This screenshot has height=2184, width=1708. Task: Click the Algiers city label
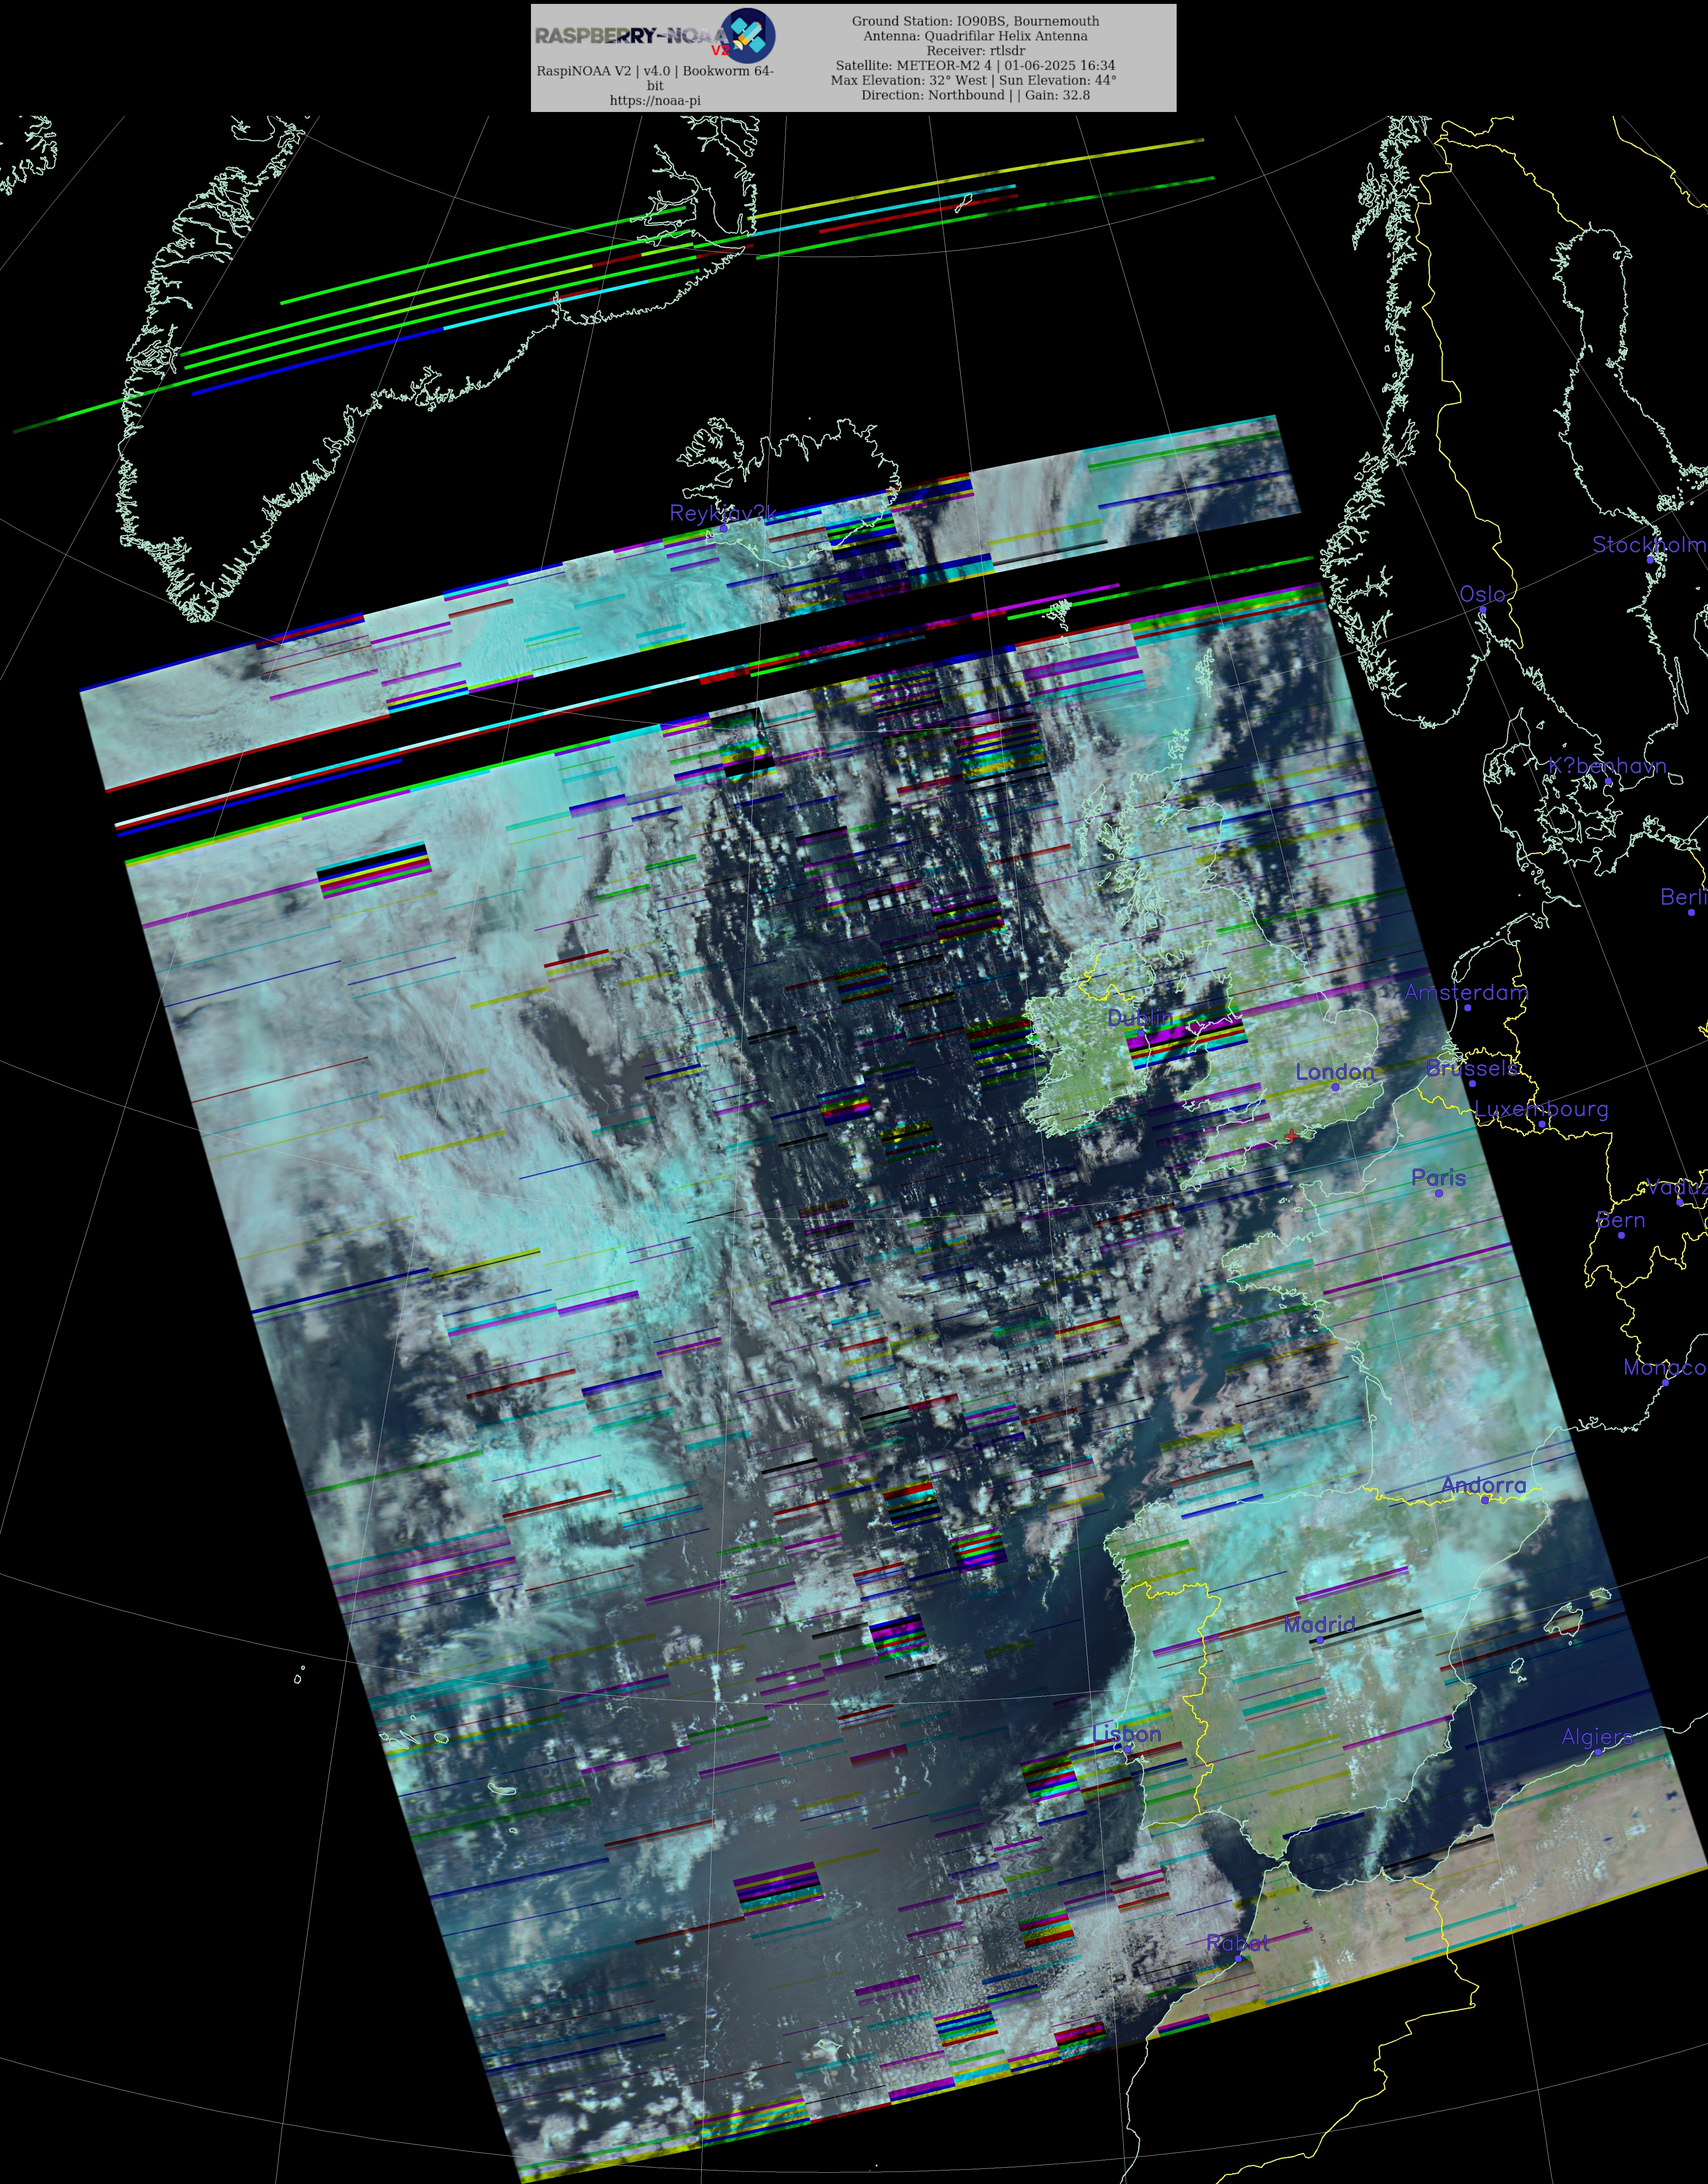coord(1597,1737)
